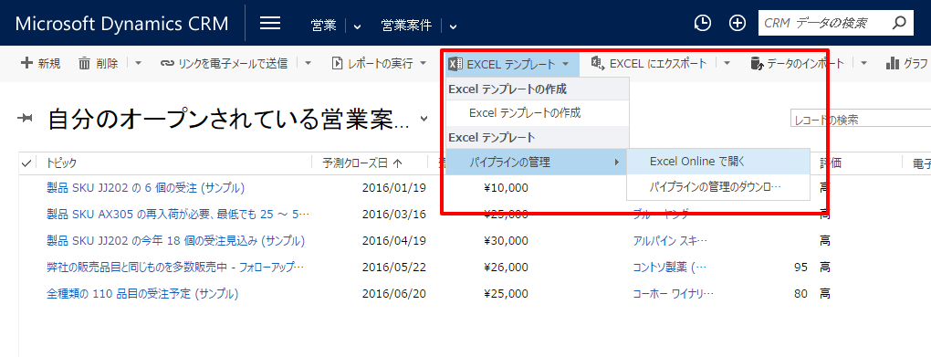Viewport: 931px width, 357px height.
Task: Click the Microsoft Dynamics CRM logo text
Action: coord(121,23)
